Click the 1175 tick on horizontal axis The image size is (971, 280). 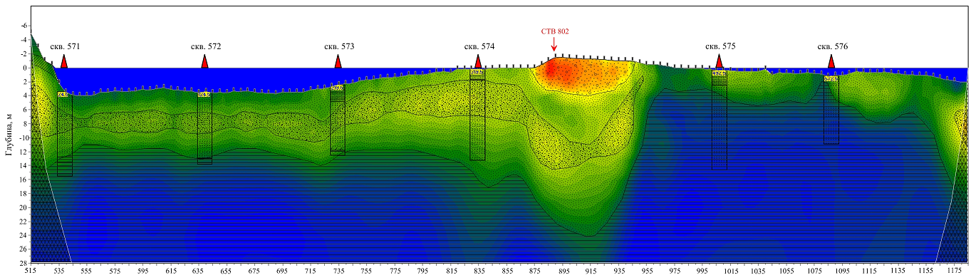955,271
